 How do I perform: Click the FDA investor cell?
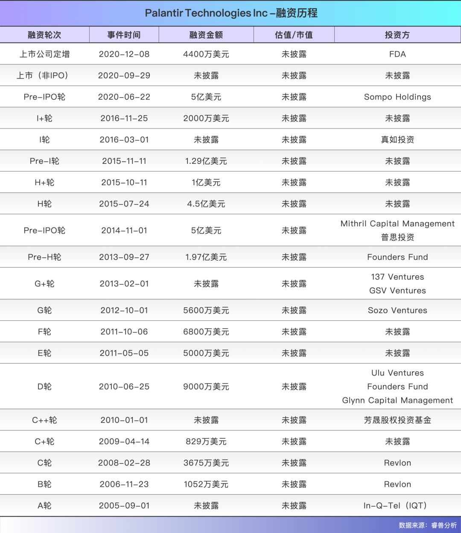click(397, 54)
